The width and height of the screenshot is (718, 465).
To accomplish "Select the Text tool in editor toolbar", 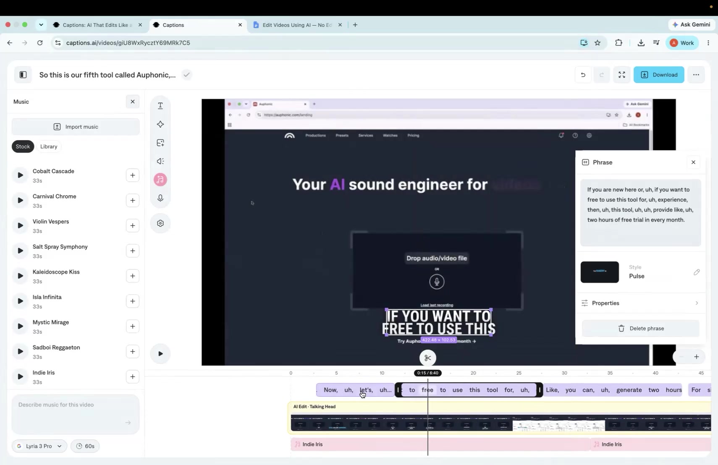I will [160, 106].
